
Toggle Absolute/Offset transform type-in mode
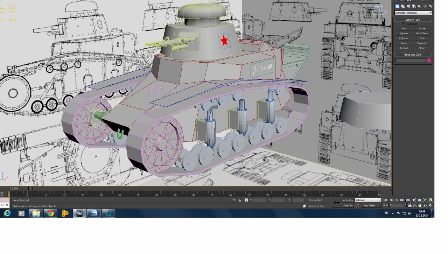[x=246, y=200]
